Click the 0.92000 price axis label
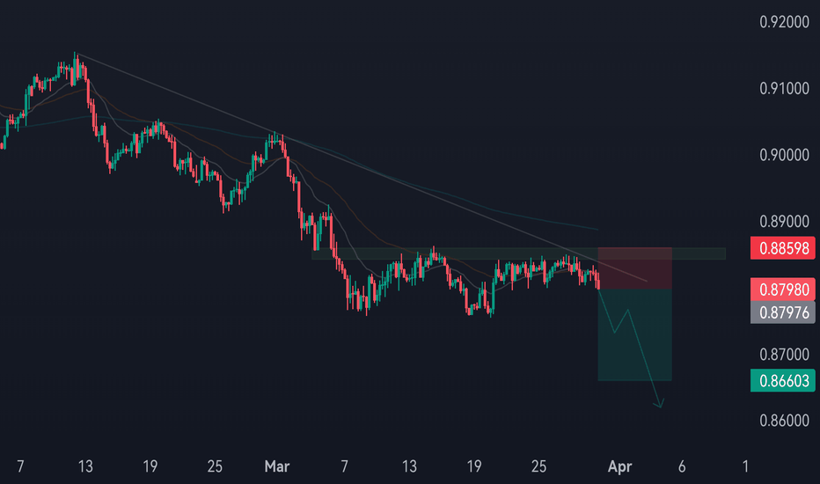The width and height of the screenshot is (820, 484). click(784, 22)
